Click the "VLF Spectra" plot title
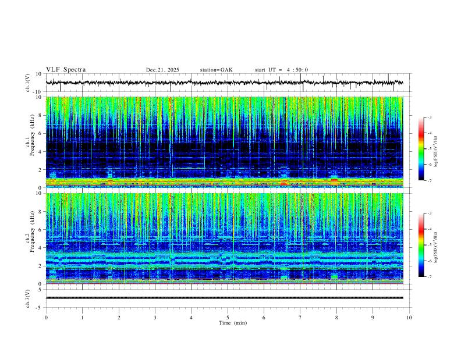This screenshot has height=356, width=461. pyautogui.click(x=66, y=70)
